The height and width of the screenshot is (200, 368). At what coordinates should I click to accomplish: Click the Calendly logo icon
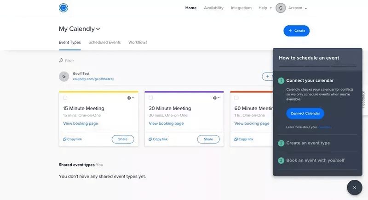(63, 8)
